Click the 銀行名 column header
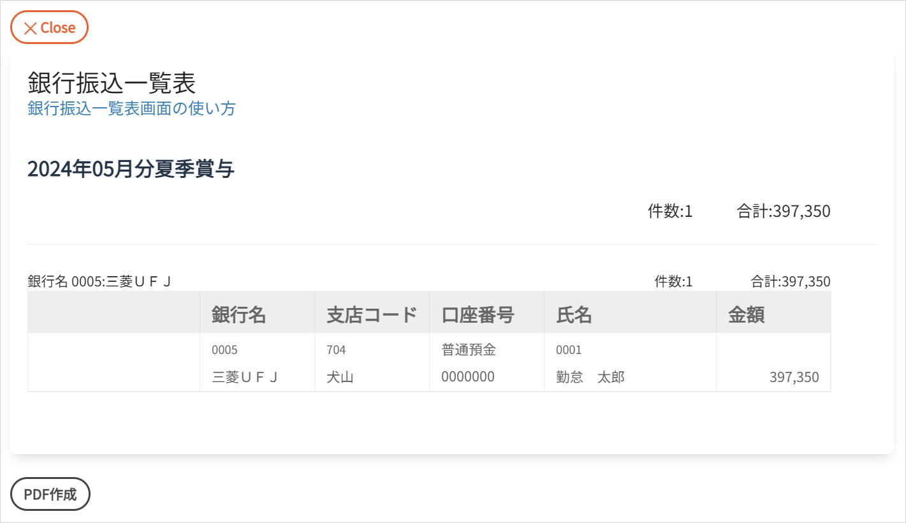This screenshot has width=906, height=523. pyautogui.click(x=238, y=314)
